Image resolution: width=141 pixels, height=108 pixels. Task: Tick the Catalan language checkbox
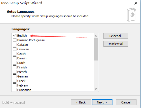[14, 45]
